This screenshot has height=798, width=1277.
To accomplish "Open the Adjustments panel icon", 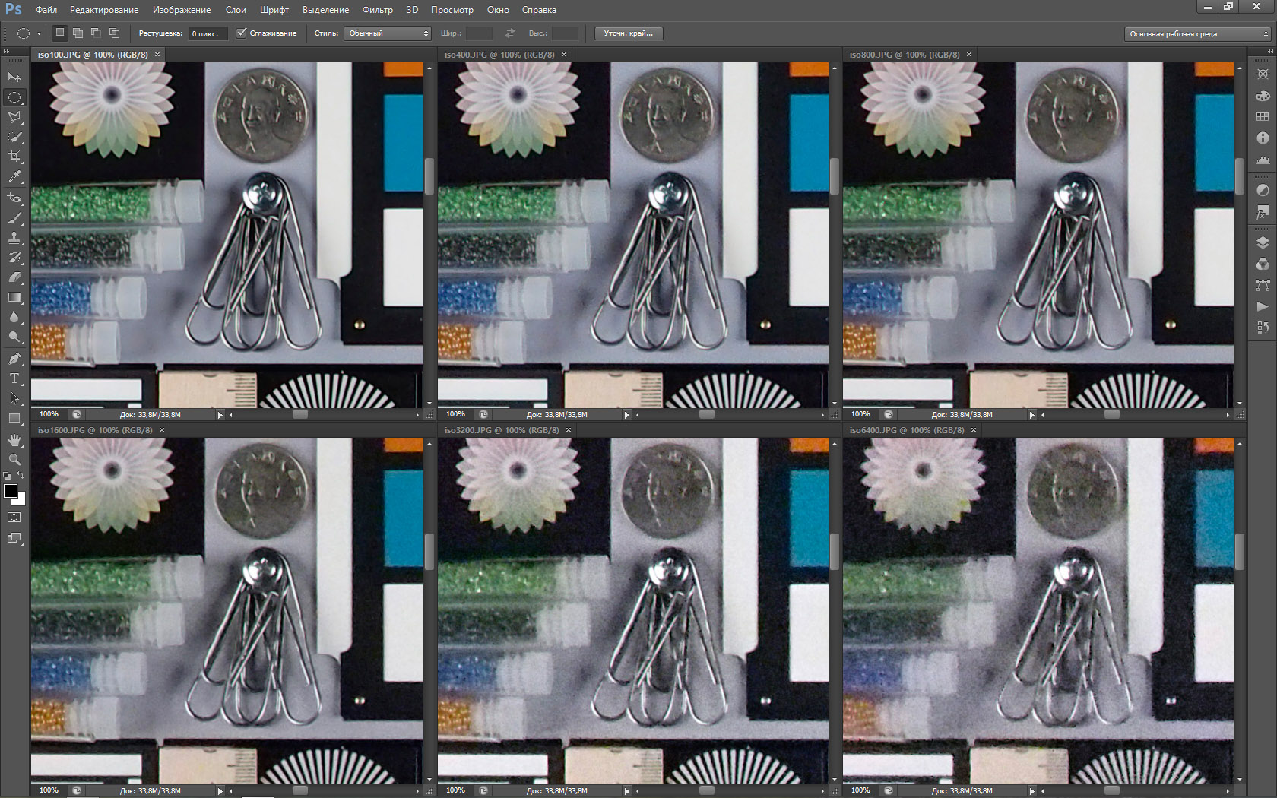I will [1263, 190].
